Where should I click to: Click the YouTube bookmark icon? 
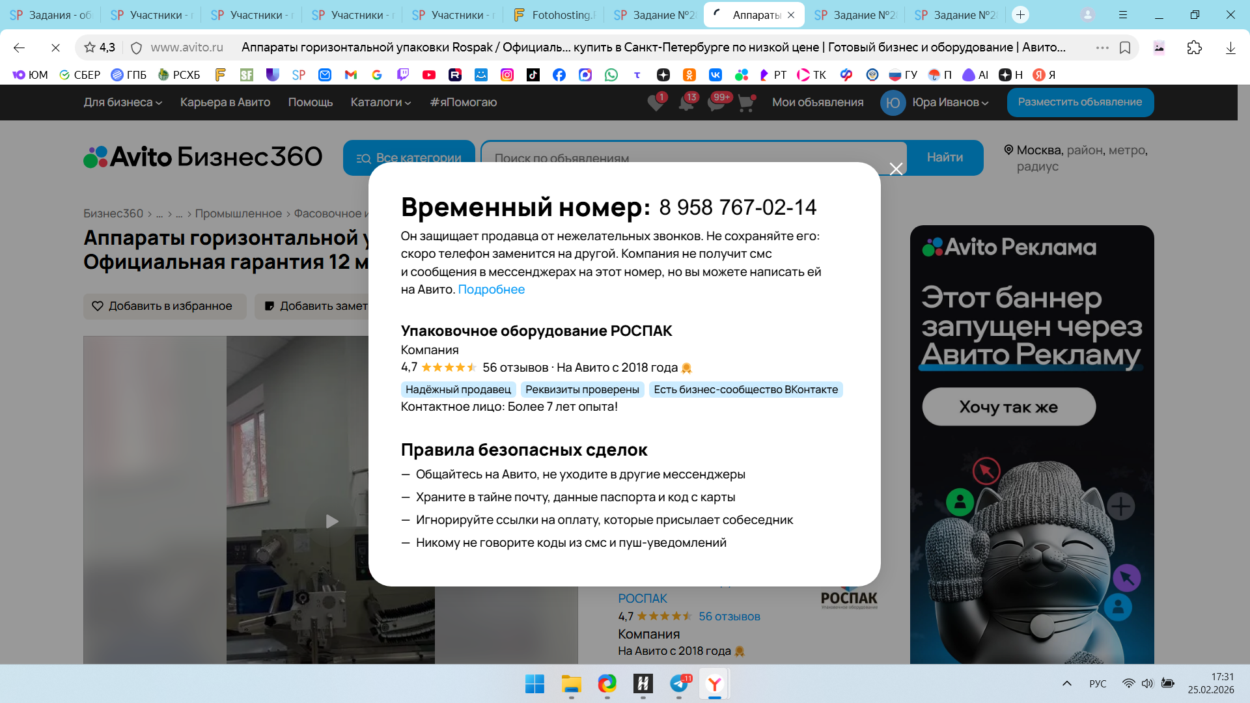429,75
